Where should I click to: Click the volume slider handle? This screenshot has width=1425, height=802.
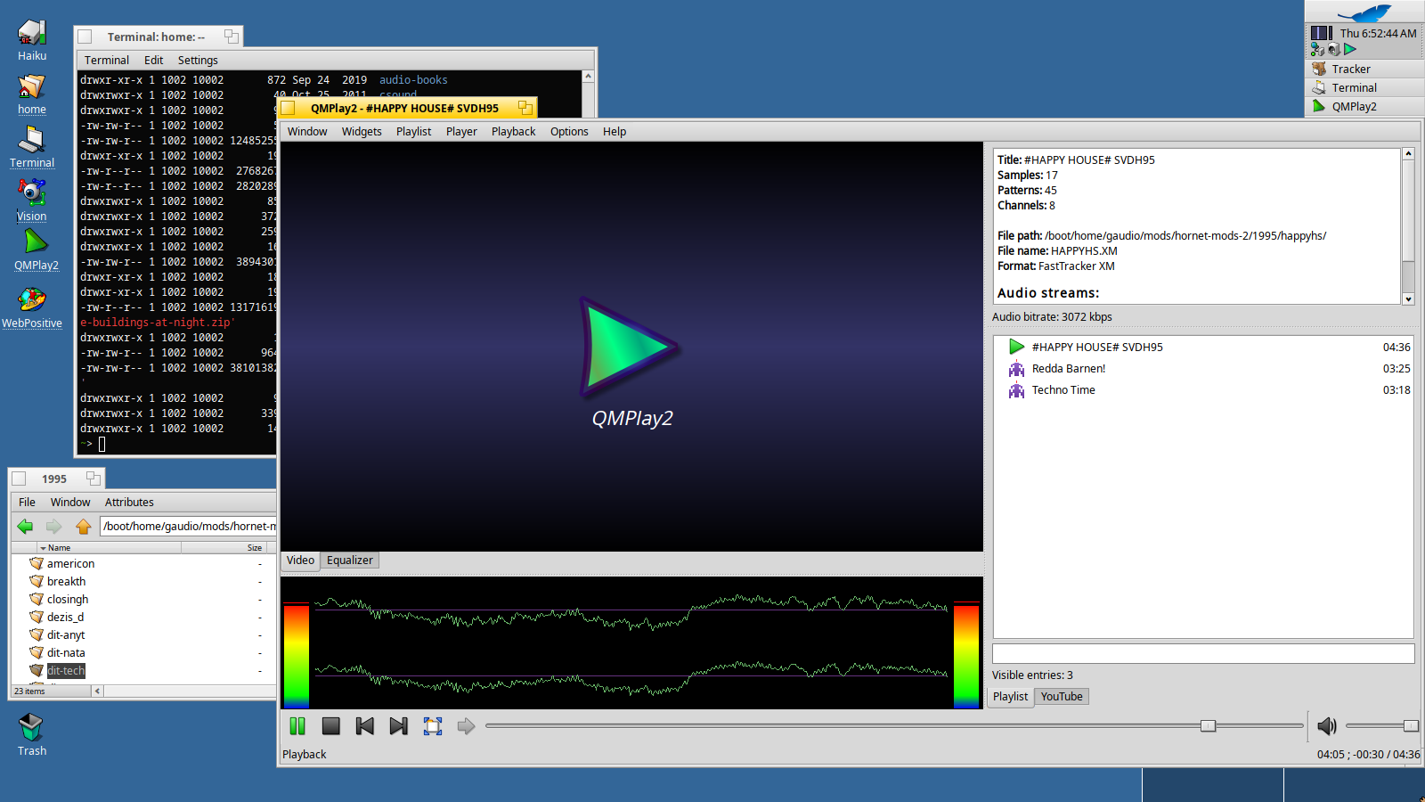tap(1411, 726)
